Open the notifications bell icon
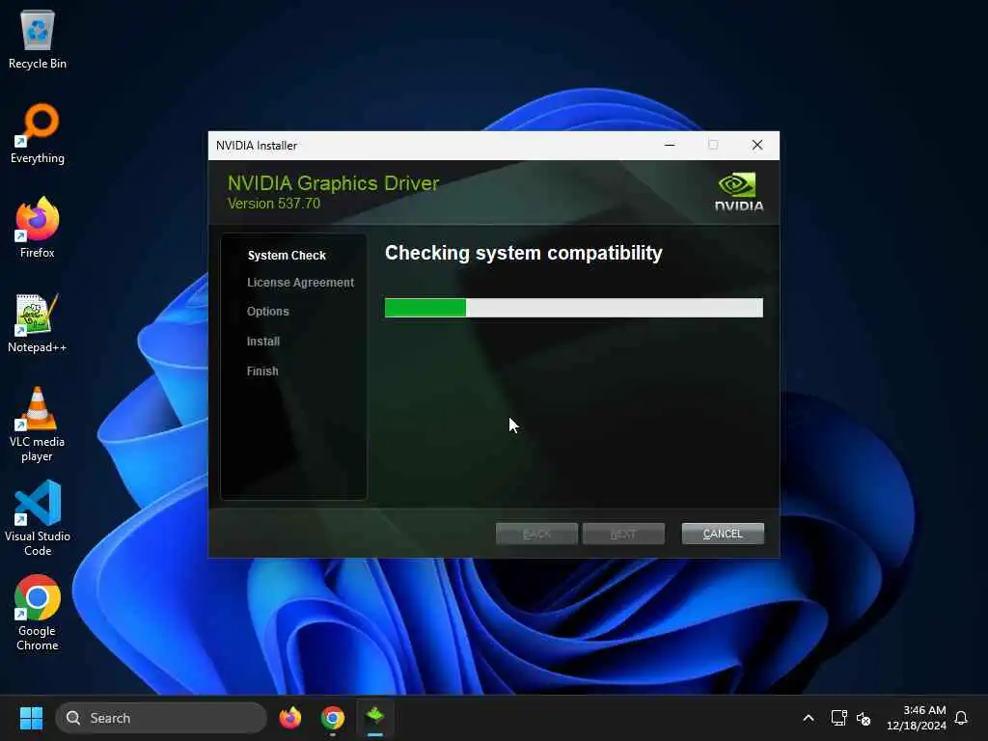Screen dimensions: 988x741 [x=961, y=718]
